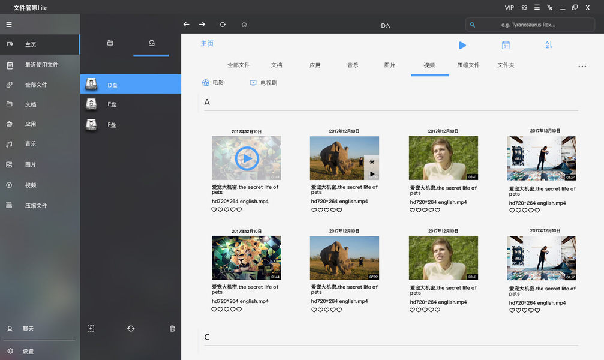Open 图片 in the left sidebar
Screen dimensions: 604x360
(x=40, y=164)
